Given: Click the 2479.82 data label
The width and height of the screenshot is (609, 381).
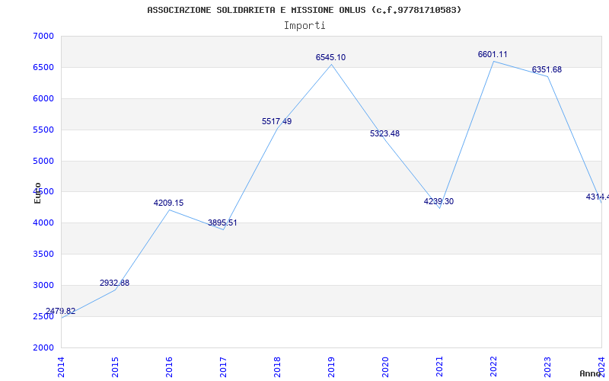Looking at the screenshot, I should [x=61, y=311].
